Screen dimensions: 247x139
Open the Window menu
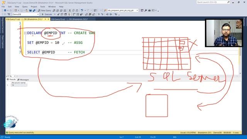52,7
